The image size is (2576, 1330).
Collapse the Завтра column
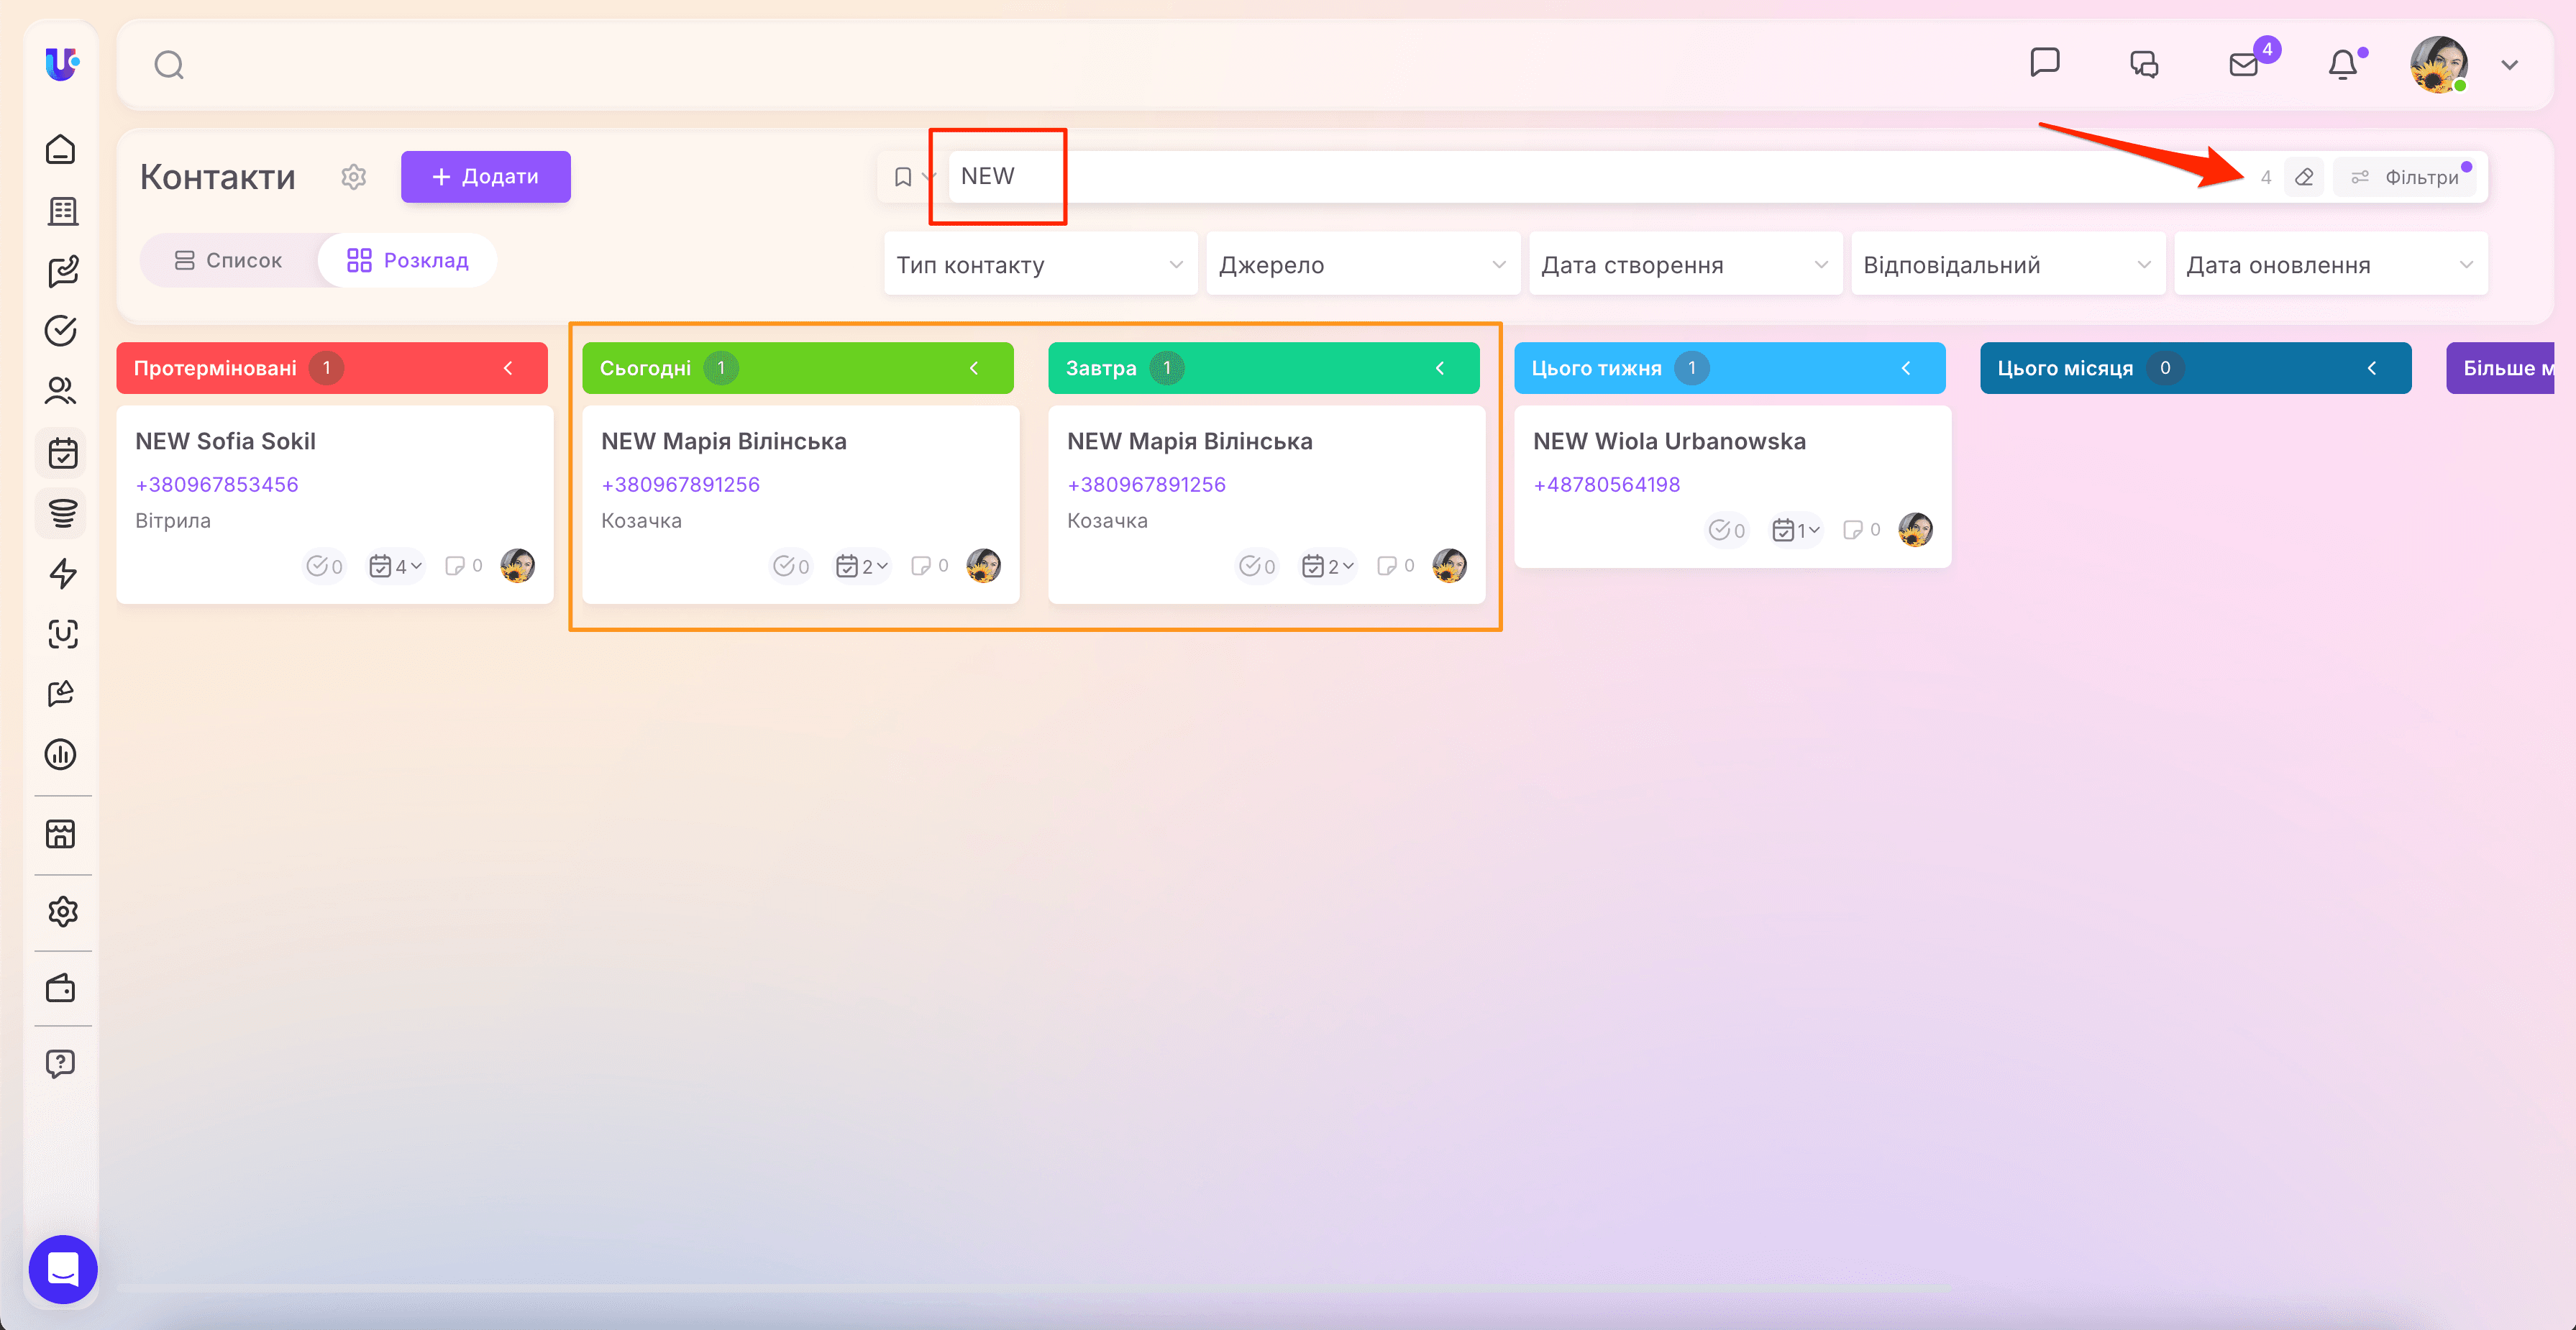(1440, 368)
